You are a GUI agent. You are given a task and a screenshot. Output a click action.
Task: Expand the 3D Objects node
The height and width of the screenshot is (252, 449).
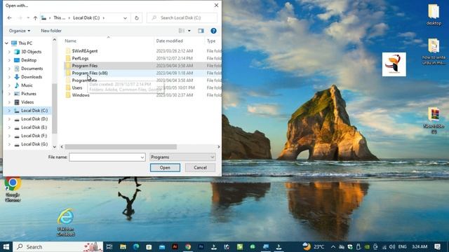coord(9,52)
